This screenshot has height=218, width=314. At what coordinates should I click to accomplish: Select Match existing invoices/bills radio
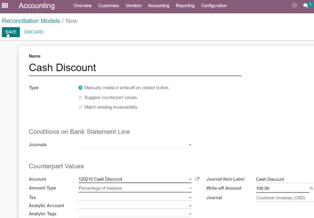coord(80,107)
